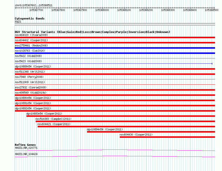Click the blue gain bar under esv2759461
222x171 pixels.
click(115, 48)
